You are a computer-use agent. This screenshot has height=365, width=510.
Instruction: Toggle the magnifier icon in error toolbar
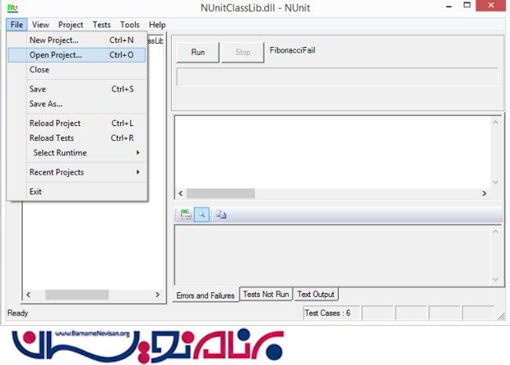pyautogui.click(x=202, y=215)
